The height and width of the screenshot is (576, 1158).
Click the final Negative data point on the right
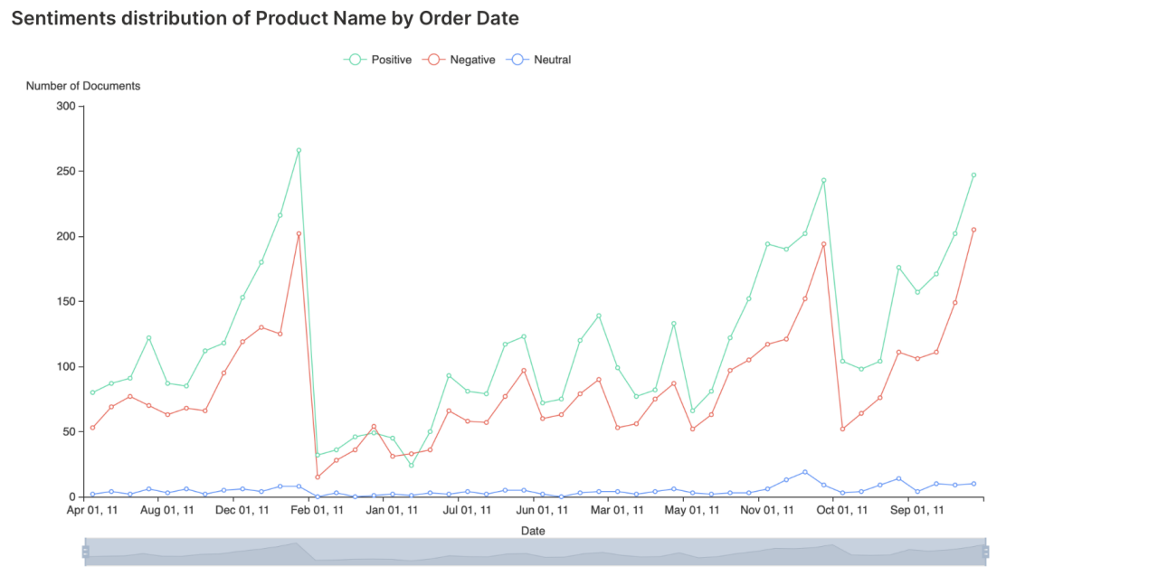(x=974, y=230)
